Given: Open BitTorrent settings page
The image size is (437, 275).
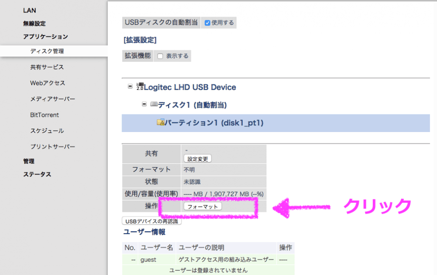Looking at the screenshot, I should coord(44,115).
